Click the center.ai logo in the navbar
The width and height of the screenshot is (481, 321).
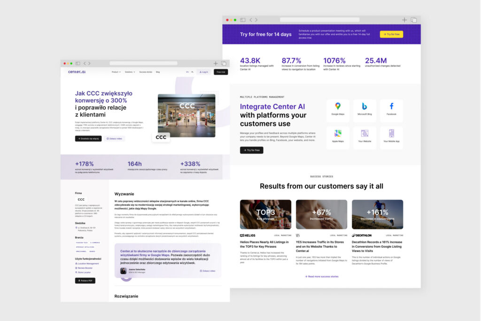click(77, 72)
